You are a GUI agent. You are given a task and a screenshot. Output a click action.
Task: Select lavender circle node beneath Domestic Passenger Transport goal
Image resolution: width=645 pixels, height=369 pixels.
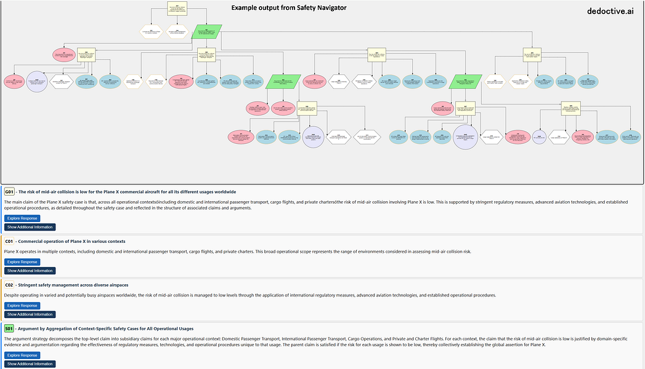[37, 82]
